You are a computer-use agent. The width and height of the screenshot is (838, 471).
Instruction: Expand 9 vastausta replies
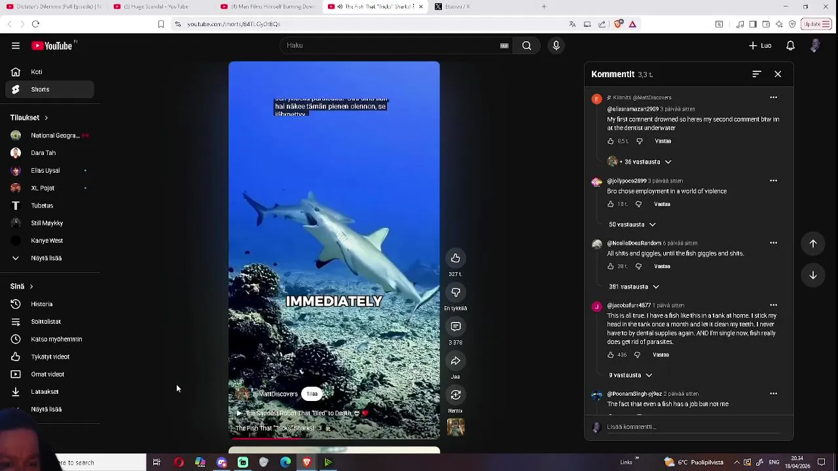click(631, 375)
